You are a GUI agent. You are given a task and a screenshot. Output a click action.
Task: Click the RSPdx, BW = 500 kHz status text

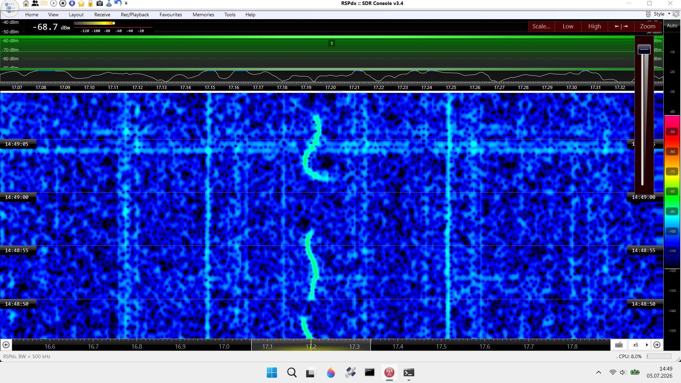coord(27,357)
